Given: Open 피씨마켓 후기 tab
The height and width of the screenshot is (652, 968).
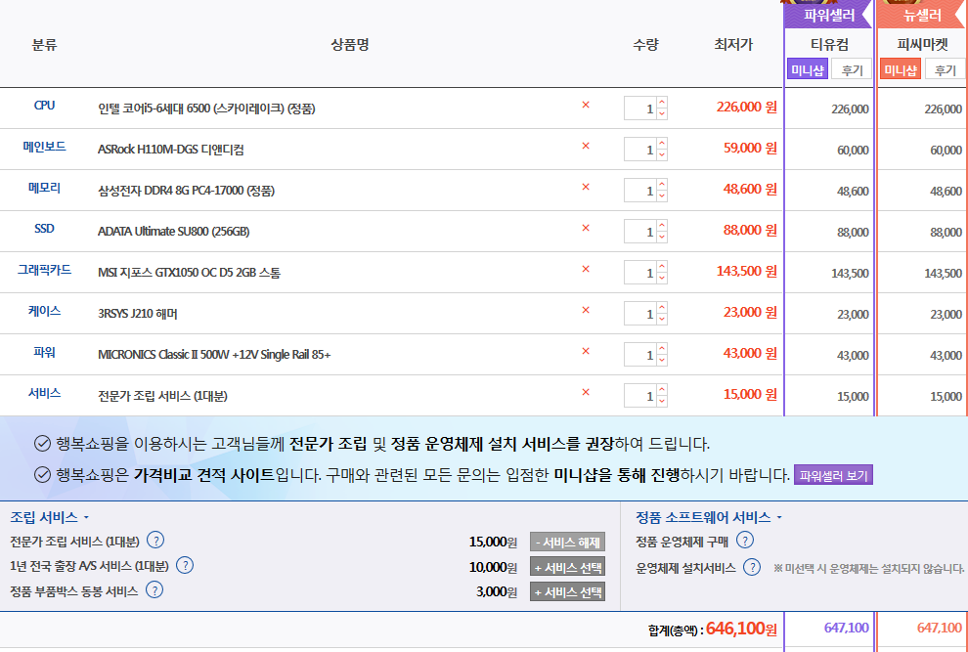Looking at the screenshot, I should (x=944, y=69).
